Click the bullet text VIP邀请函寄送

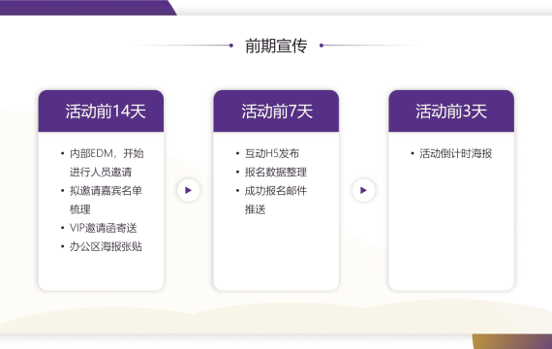click(x=104, y=228)
